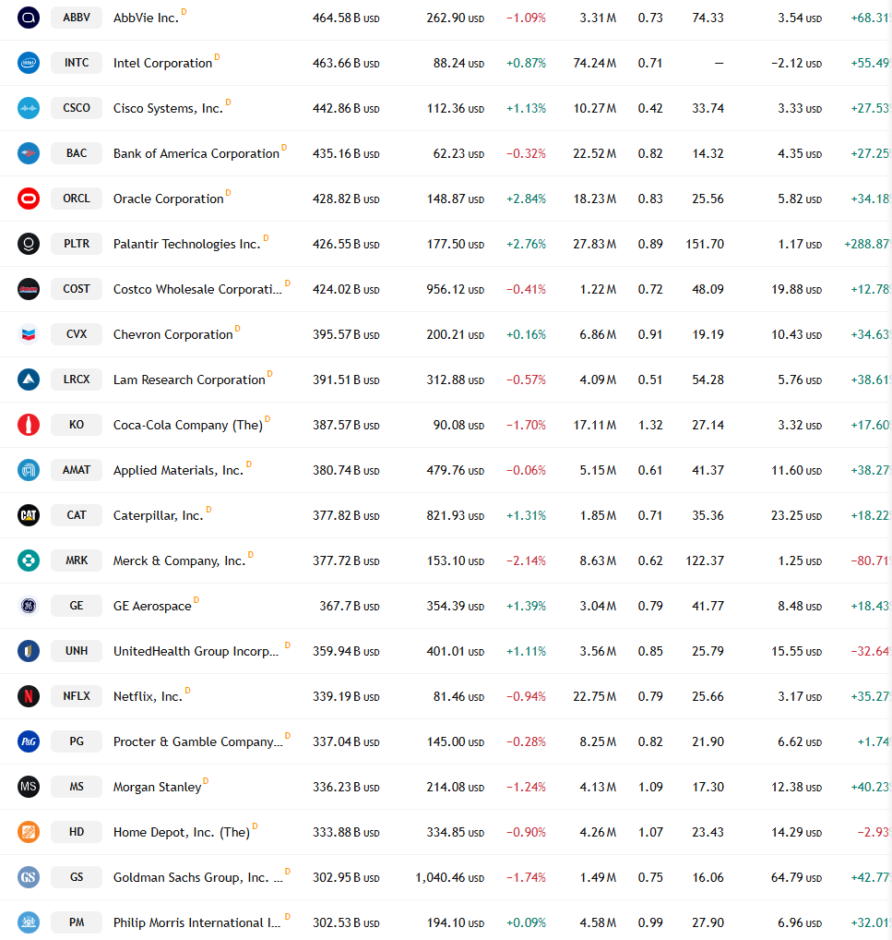The image size is (892, 940).
Task: Click the Oracle red logo icon
Action: pos(29,199)
